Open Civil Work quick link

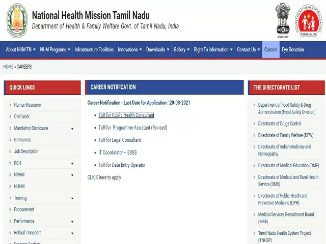tap(22, 116)
